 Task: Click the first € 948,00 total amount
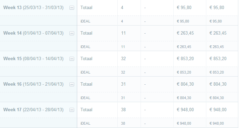185,110
